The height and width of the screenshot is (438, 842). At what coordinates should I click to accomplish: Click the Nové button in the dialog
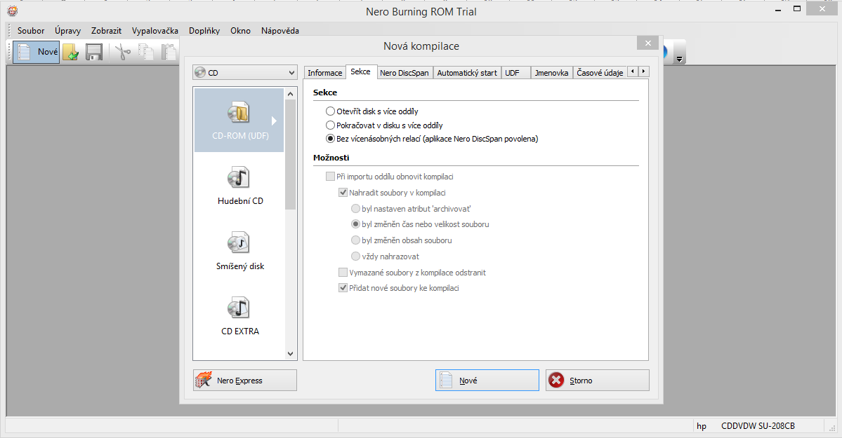(x=487, y=380)
